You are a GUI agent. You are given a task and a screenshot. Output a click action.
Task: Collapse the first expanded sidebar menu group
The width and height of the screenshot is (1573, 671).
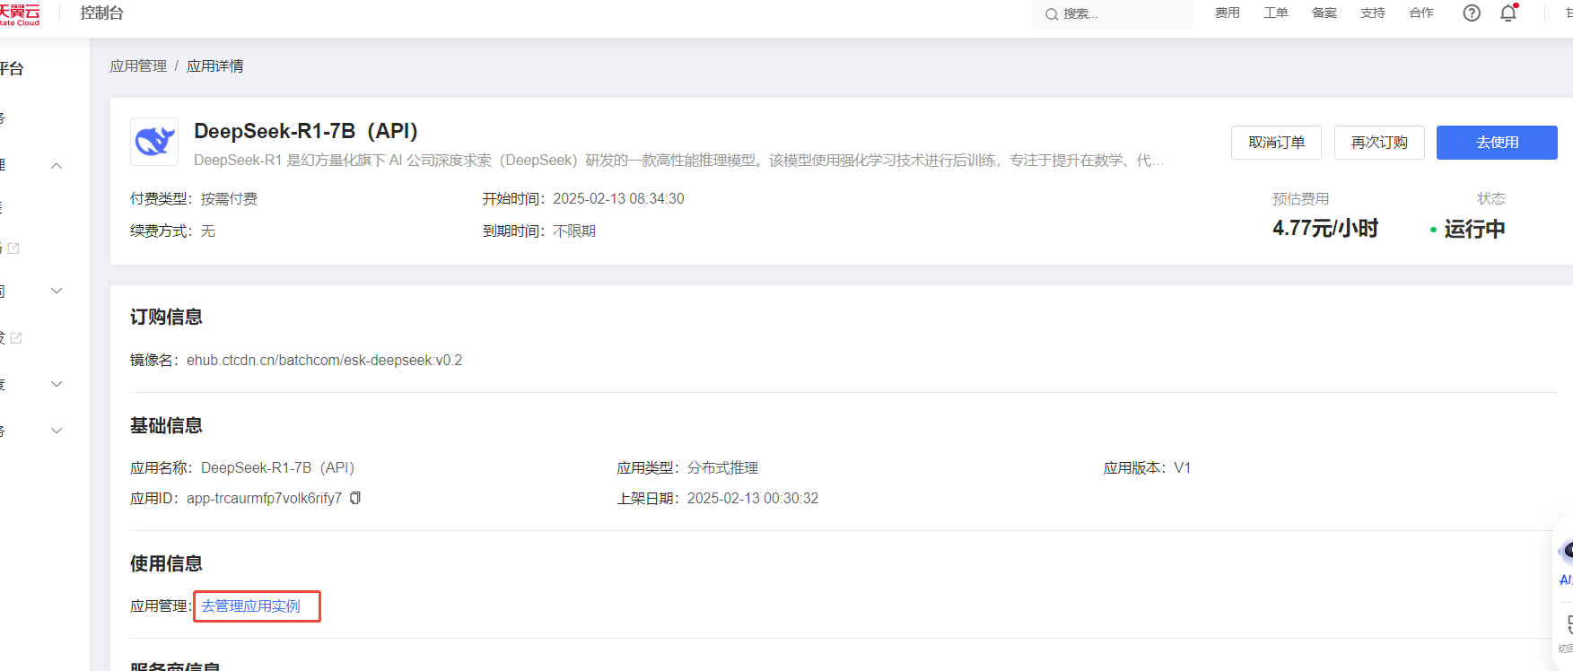pyautogui.click(x=57, y=166)
